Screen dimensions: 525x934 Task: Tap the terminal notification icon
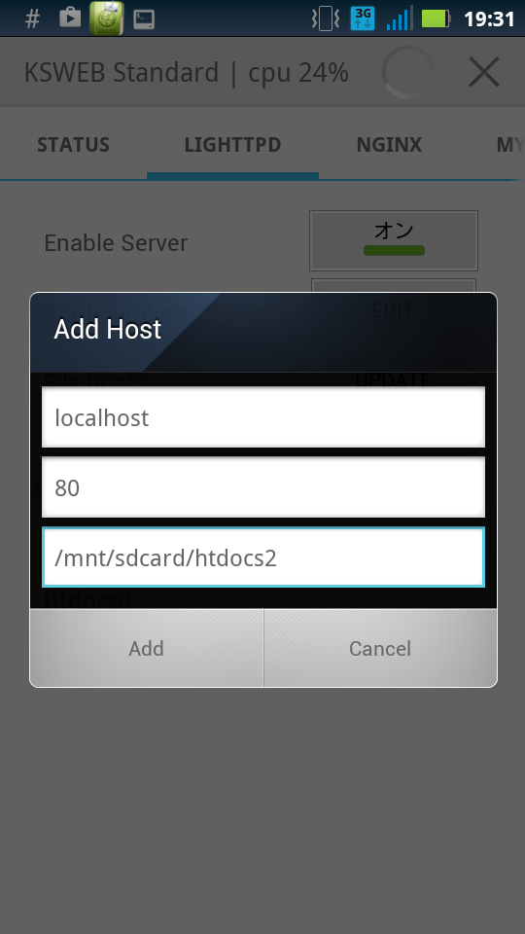coord(144,19)
